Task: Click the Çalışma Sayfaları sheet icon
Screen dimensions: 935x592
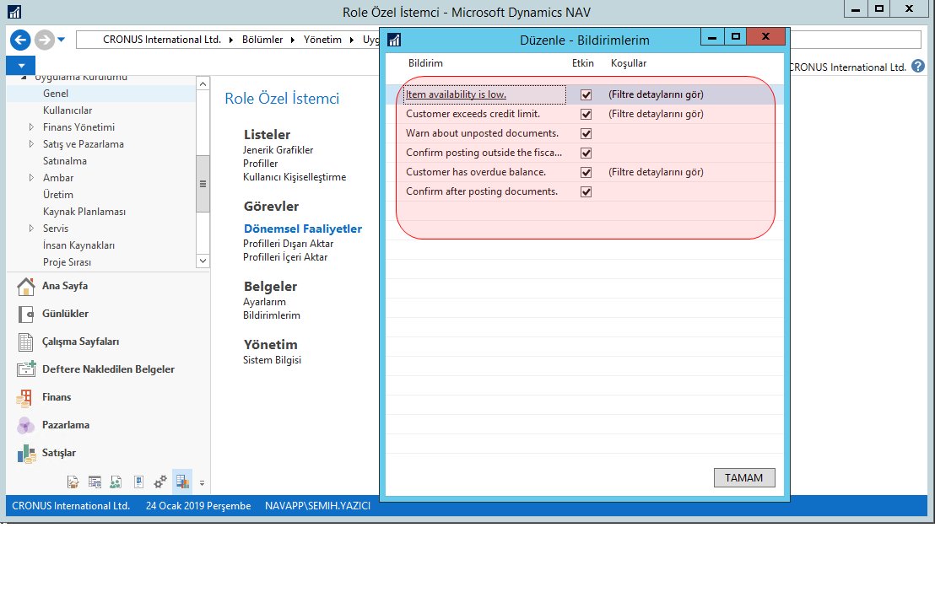Action: tap(25, 342)
